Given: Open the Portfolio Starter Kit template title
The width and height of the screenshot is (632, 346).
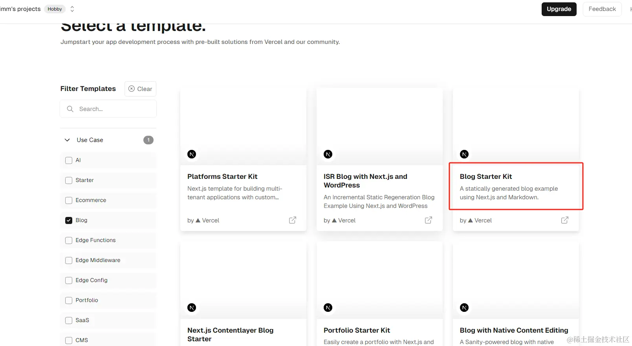Looking at the screenshot, I should point(357,330).
